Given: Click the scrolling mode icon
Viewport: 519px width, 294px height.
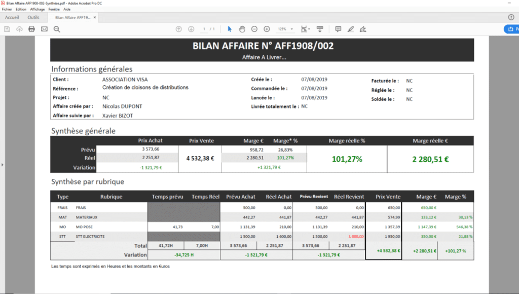Looking at the screenshot, I should (320, 29).
